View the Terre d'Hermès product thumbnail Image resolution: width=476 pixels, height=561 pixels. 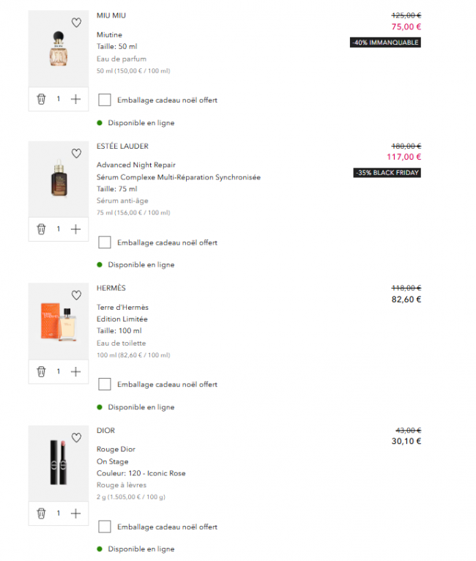point(58,322)
